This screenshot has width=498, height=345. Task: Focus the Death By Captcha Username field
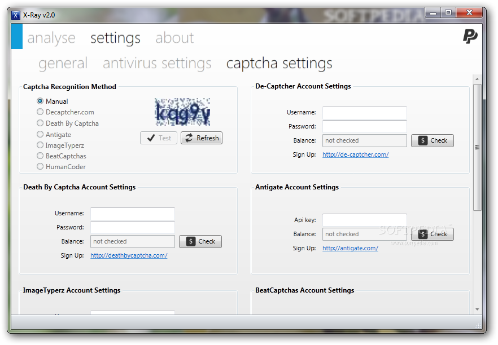pos(133,214)
